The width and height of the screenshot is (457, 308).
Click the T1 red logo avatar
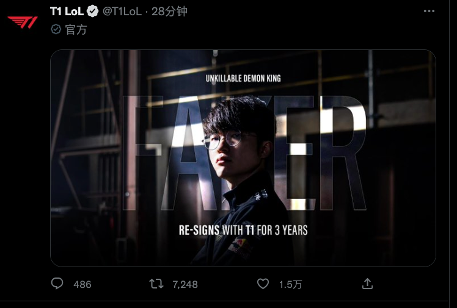[23, 23]
